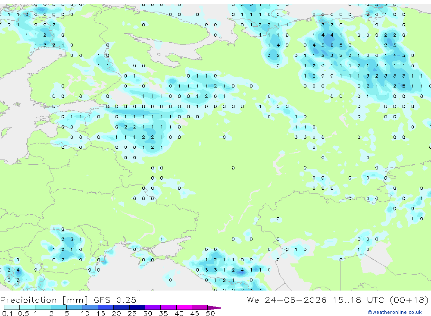Click the 0.1–0.5 mm legend color swatch
The width and height of the screenshot is (431, 316).
point(12,307)
